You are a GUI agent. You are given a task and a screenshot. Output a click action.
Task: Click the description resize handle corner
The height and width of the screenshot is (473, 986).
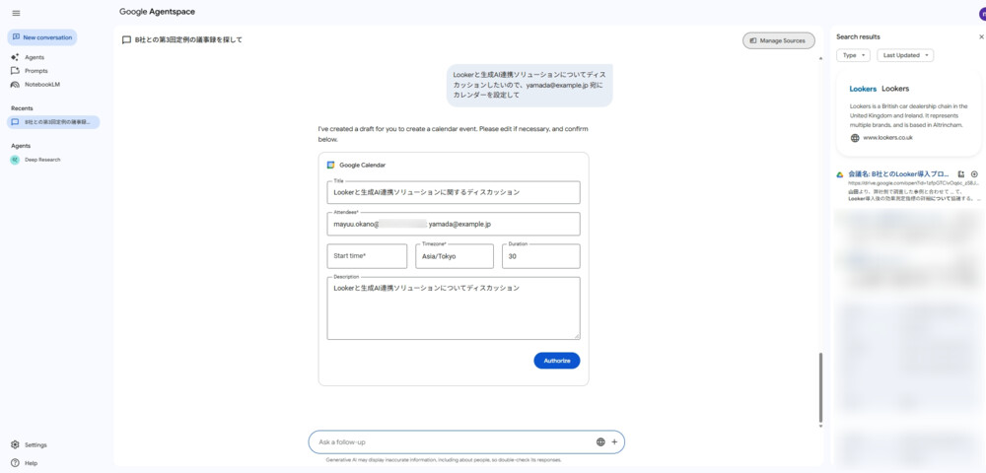tap(576, 336)
